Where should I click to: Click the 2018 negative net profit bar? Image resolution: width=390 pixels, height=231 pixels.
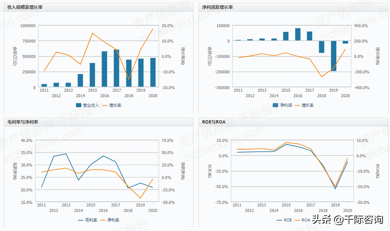click(322, 47)
